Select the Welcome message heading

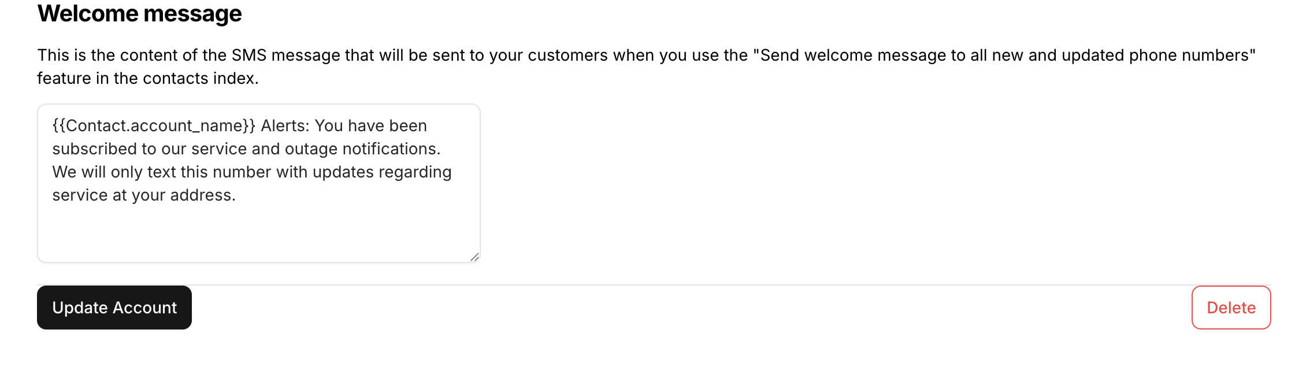coord(139,13)
